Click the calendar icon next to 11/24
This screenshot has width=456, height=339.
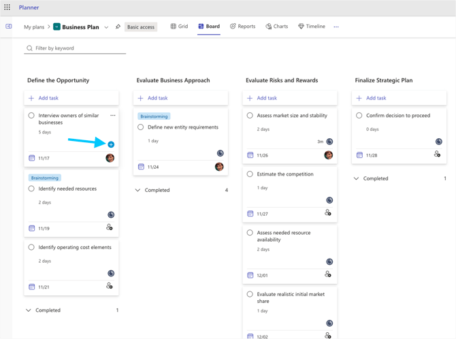pos(141,167)
